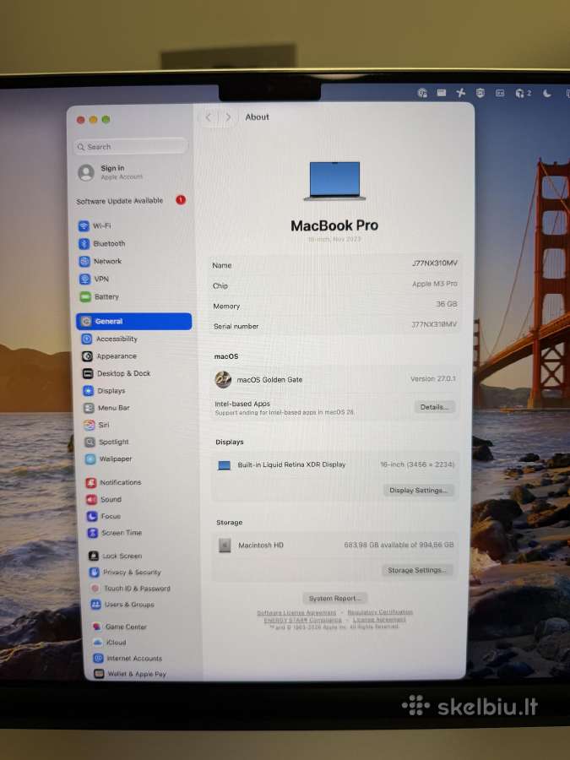Select Lock Screen icon
Viewport: 570px width, 760px height.
[x=94, y=556]
